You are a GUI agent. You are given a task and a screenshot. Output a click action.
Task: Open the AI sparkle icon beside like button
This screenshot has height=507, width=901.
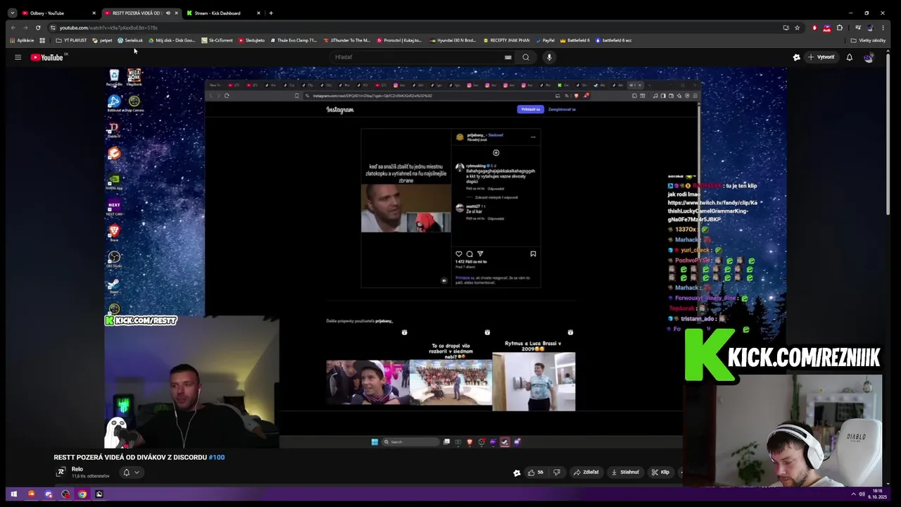pos(517,472)
